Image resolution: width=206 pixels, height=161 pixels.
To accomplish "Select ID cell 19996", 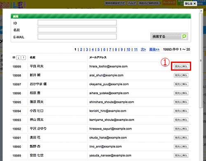I will tap(17, 93).
